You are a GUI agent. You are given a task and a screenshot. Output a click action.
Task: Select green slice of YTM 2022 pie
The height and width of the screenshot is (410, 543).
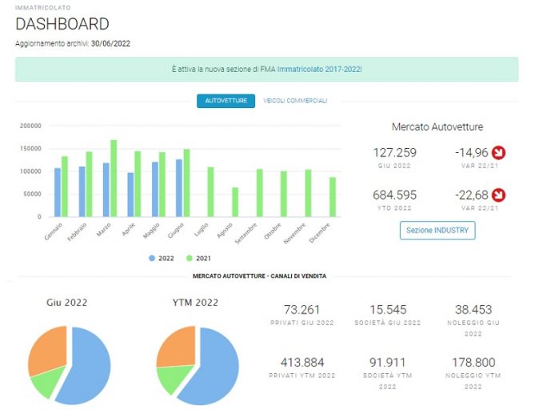point(174,377)
